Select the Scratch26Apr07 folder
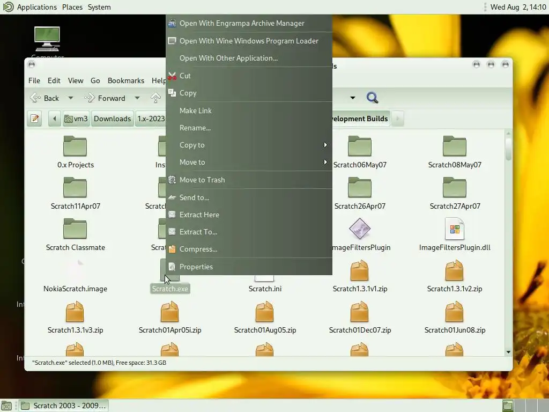The height and width of the screenshot is (412, 549). [360, 187]
